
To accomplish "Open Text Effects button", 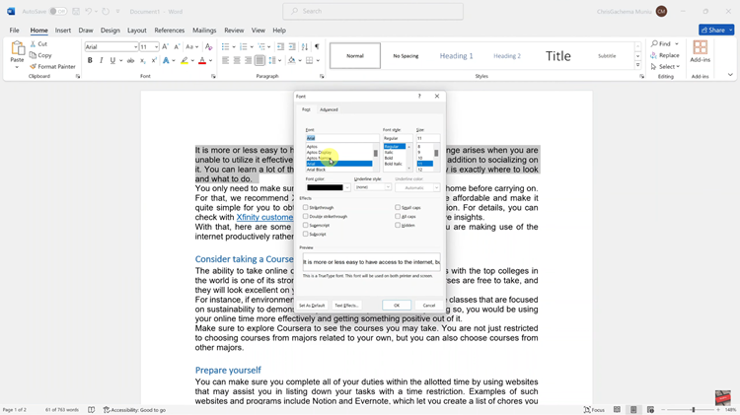I will (346, 306).
